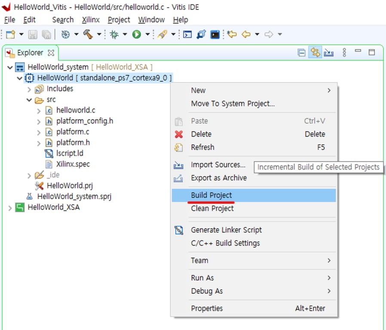This screenshot has width=386, height=330.
Task: Open the Edit menu
Action: click(x=30, y=20)
